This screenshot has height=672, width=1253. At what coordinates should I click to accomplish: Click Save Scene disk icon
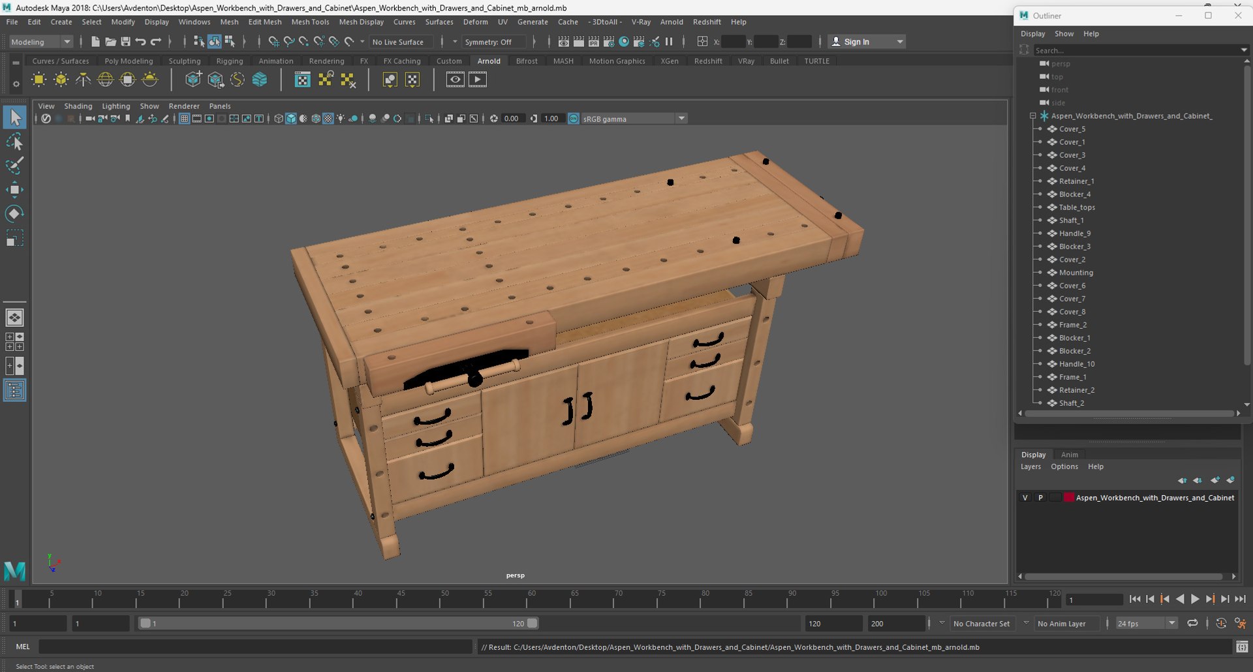pyautogui.click(x=125, y=42)
